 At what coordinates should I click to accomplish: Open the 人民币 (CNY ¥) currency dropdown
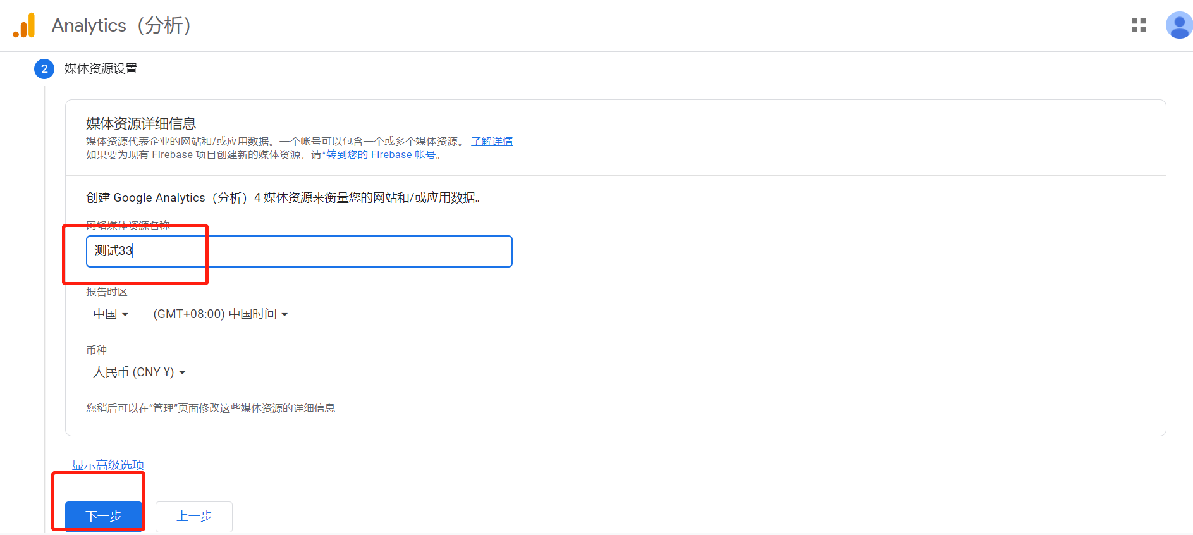click(139, 372)
